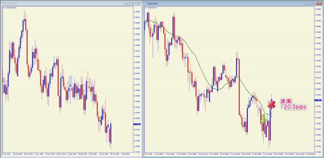Click the H4 chart current price tag
324x158 pixels.
click(318, 100)
